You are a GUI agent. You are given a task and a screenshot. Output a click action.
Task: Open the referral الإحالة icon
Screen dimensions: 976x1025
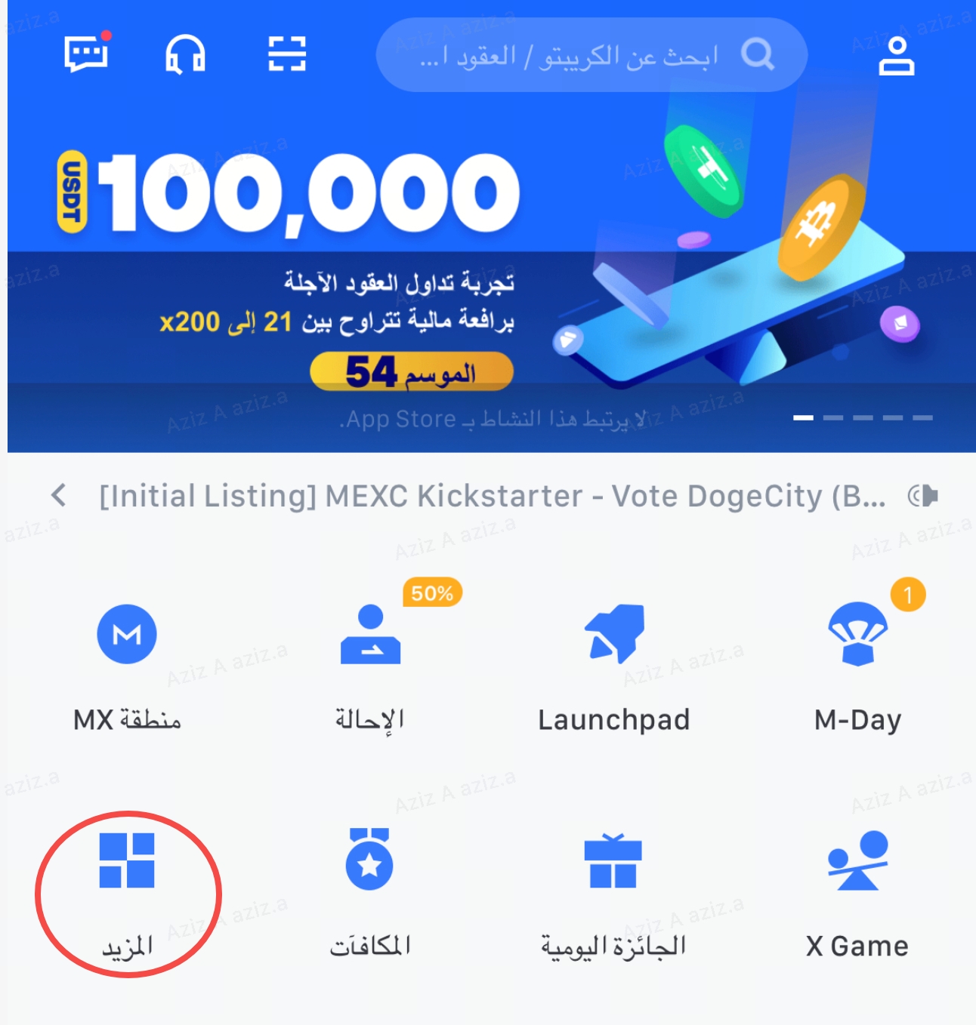[x=370, y=634]
